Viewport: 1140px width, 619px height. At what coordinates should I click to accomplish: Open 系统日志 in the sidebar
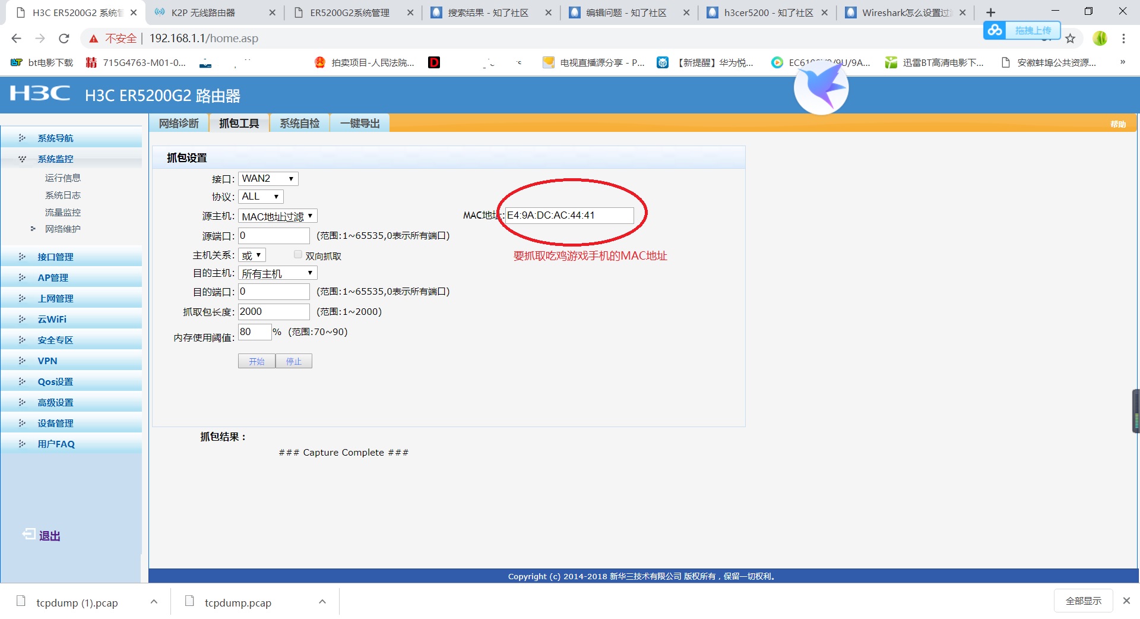[63, 195]
